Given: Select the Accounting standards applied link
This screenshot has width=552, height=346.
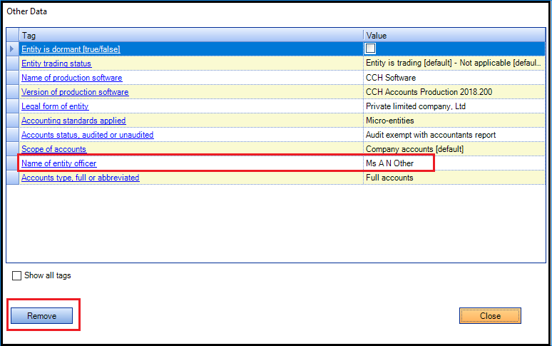Looking at the screenshot, I should (x=73, y=121).
